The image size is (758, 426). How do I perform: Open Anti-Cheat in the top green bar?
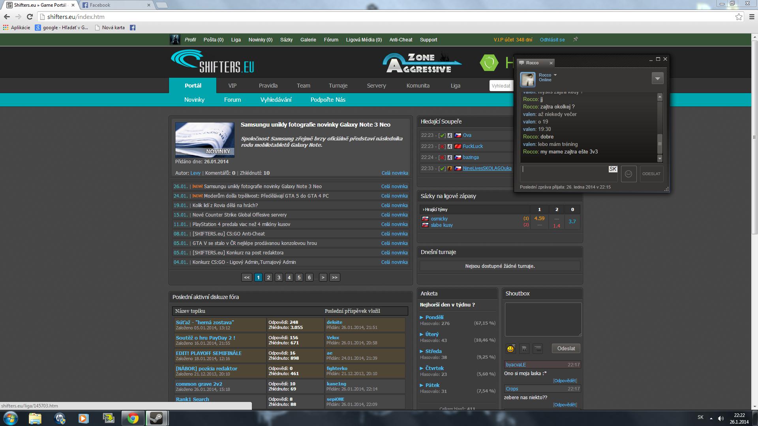click(x=401, y=40)
